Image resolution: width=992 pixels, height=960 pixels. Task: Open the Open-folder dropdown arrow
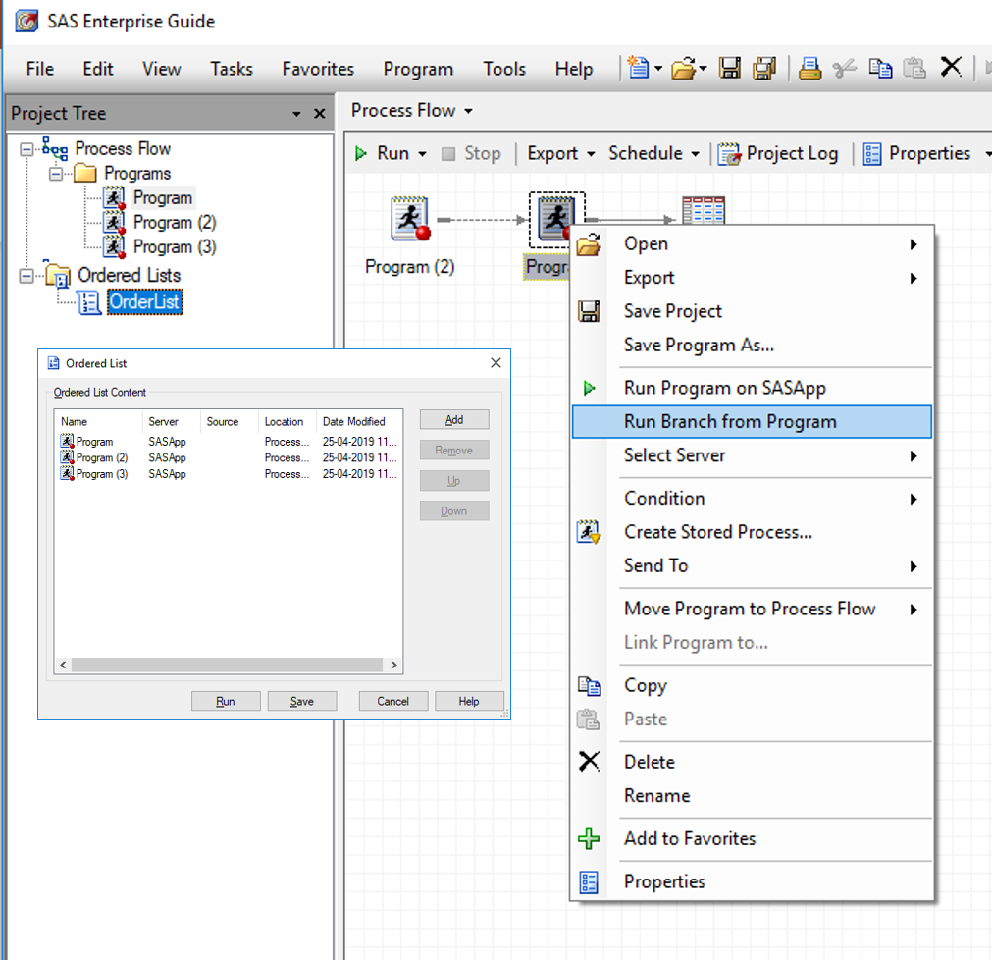703,68
